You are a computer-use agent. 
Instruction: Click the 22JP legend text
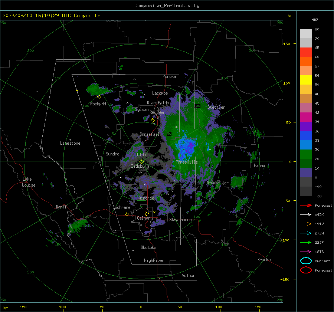[x=319, y=242]
